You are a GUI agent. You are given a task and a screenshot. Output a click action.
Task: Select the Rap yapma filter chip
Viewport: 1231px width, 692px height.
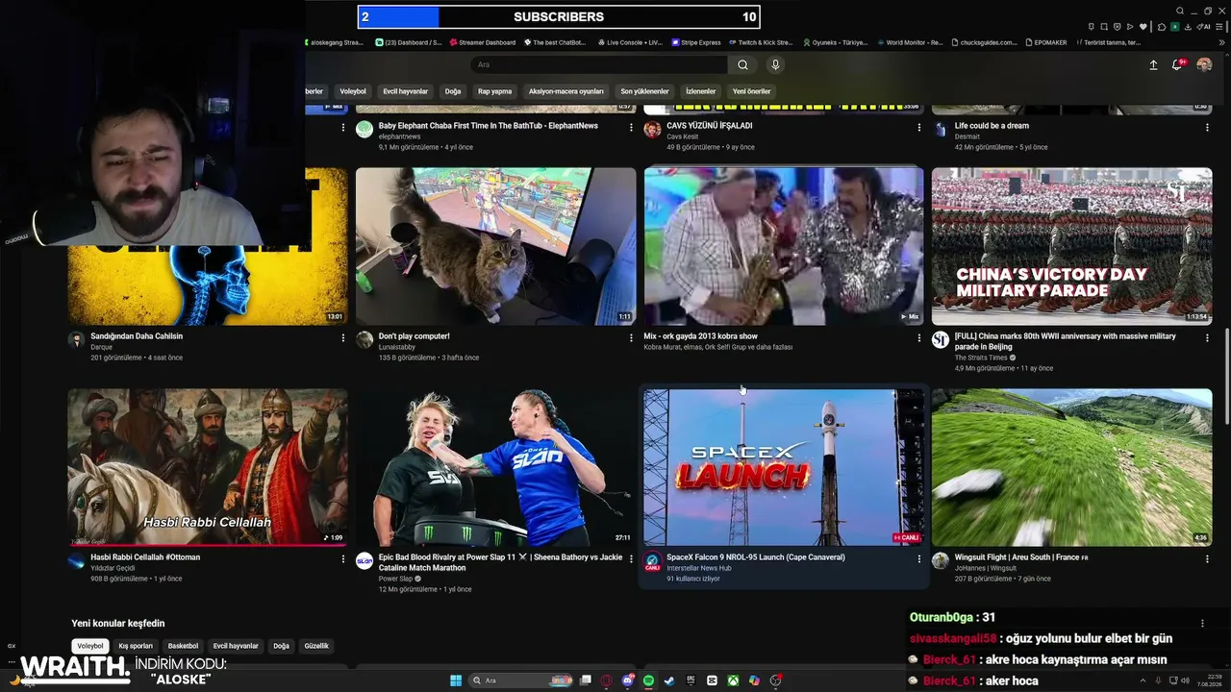tap(494, 91)
